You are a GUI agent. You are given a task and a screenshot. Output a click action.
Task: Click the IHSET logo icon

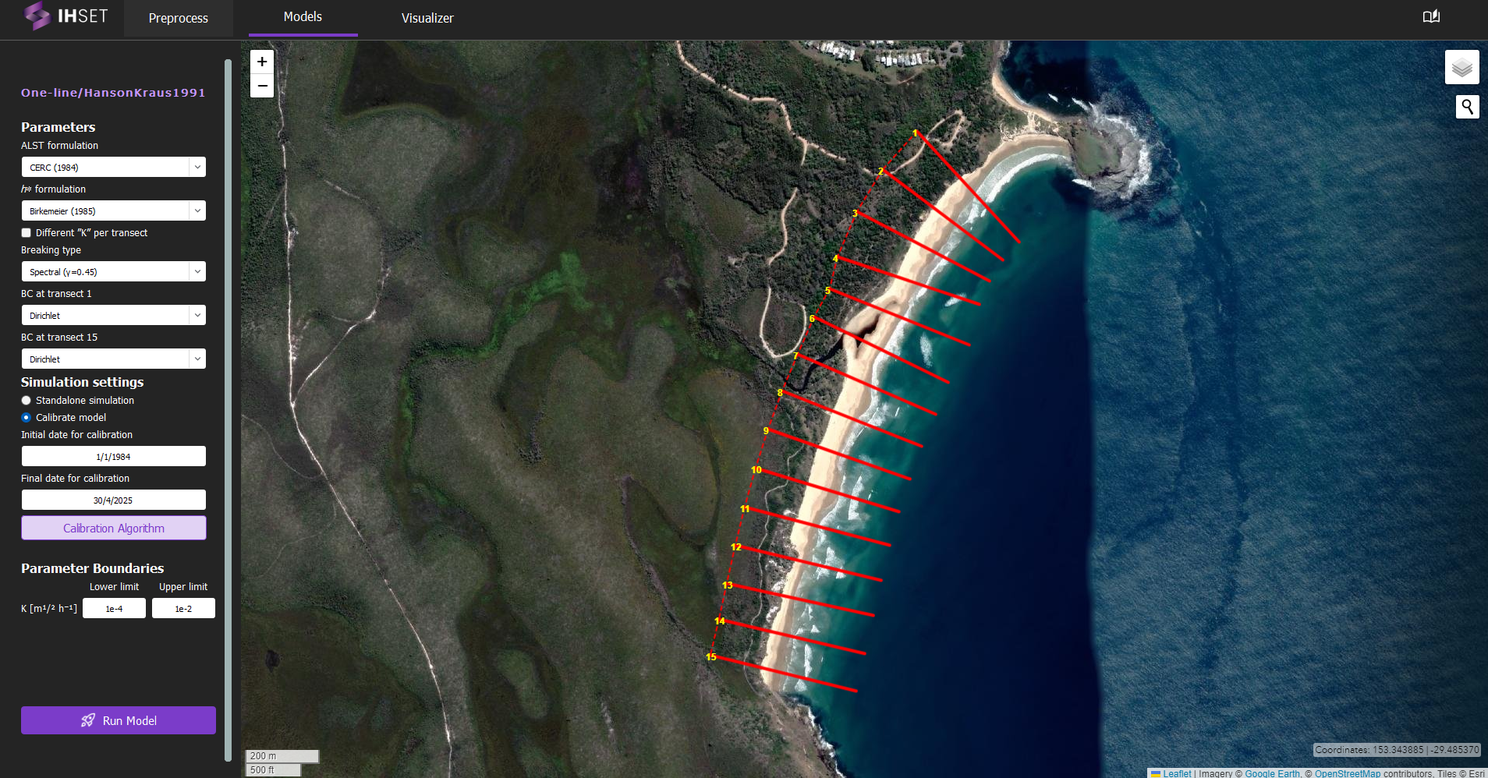[x=37, y=16]
